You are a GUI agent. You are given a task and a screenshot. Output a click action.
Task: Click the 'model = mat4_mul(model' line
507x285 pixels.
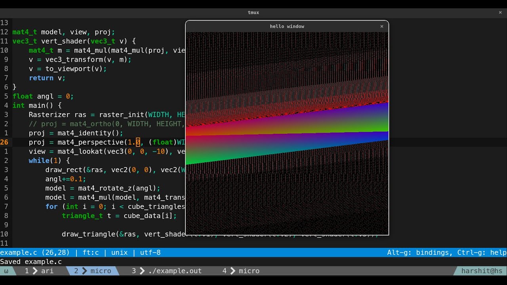[115, 198]
